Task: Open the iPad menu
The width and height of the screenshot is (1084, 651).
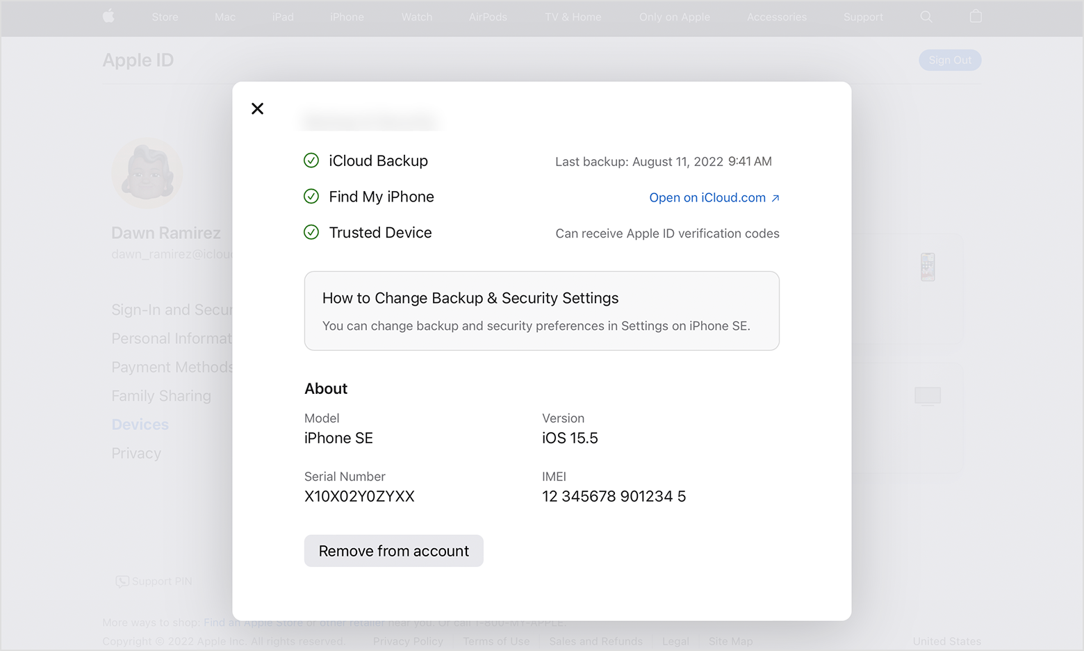Action: 283,17
